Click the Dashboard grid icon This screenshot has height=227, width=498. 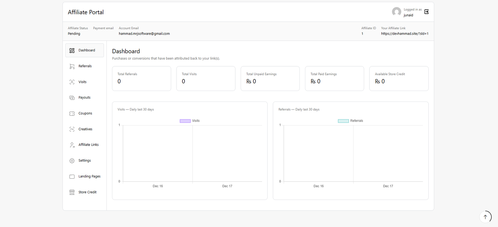(72, 50)
